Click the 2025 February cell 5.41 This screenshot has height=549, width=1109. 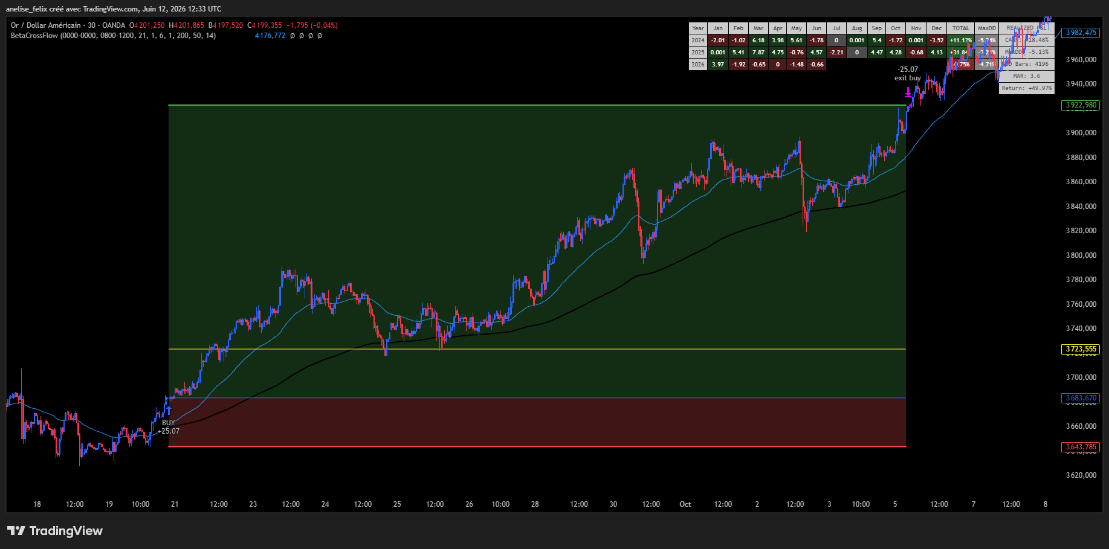739,53
